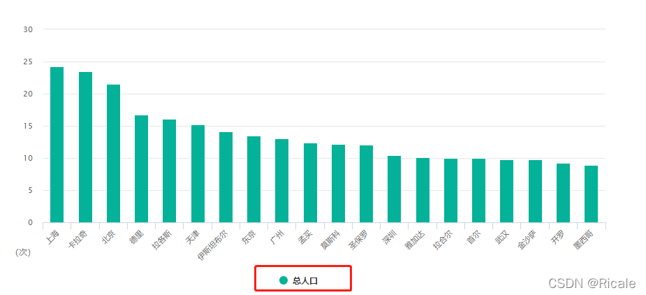Click the 拉各斯 bar
Image resolution: width=646 pixels, height=295 pixels.
point(169,171)
